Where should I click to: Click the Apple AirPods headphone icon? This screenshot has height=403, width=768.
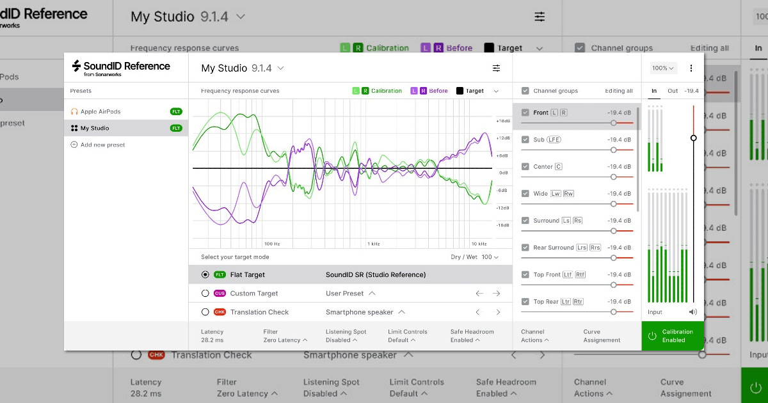coord(75,111)
